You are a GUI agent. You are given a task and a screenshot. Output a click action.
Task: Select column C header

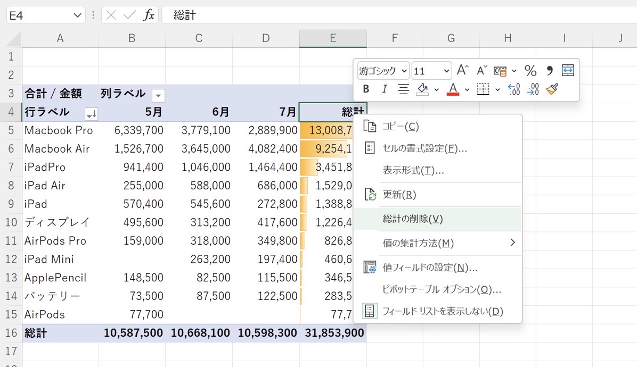(x=199, y=38)
